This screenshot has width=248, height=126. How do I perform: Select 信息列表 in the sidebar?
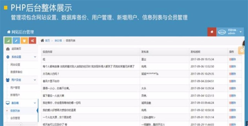point(15,111)
